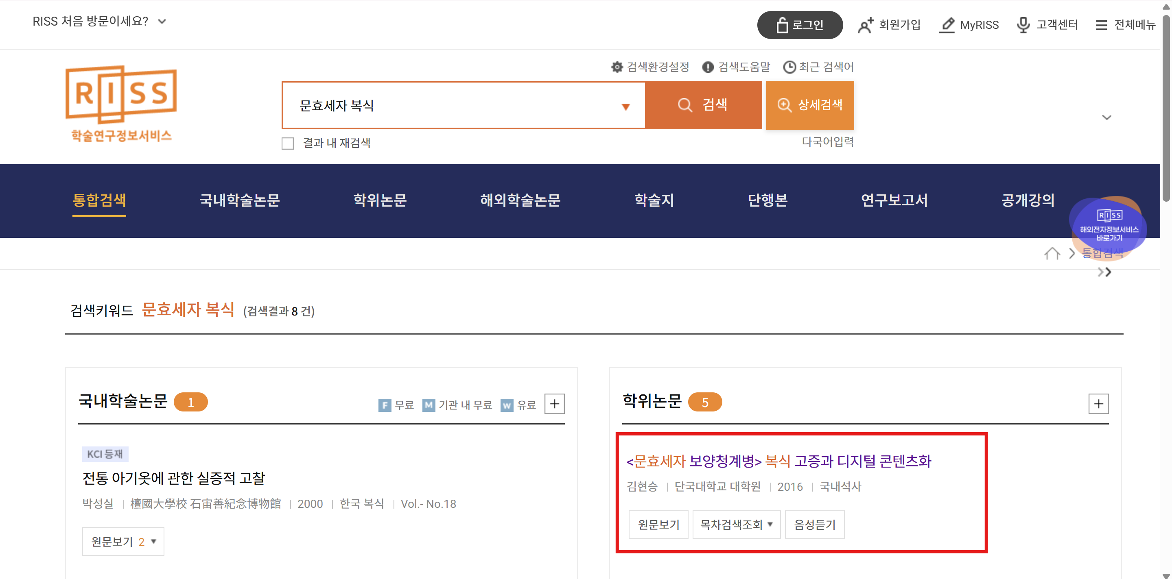
Task: Click the RISS logo
Action: 121,104
